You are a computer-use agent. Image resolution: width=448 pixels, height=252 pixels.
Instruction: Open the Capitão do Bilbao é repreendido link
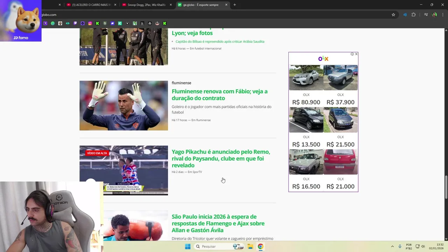tap(220, 41)
